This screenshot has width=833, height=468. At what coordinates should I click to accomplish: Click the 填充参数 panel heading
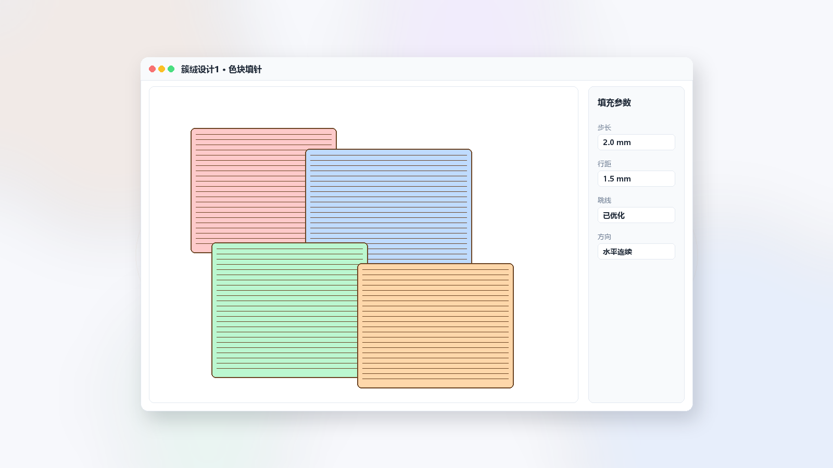click(x=614, y=103)
